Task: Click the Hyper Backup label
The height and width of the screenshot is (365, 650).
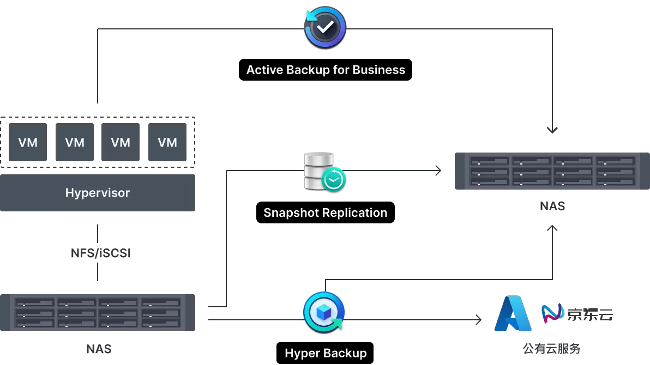Action: [x=326, y=353]
